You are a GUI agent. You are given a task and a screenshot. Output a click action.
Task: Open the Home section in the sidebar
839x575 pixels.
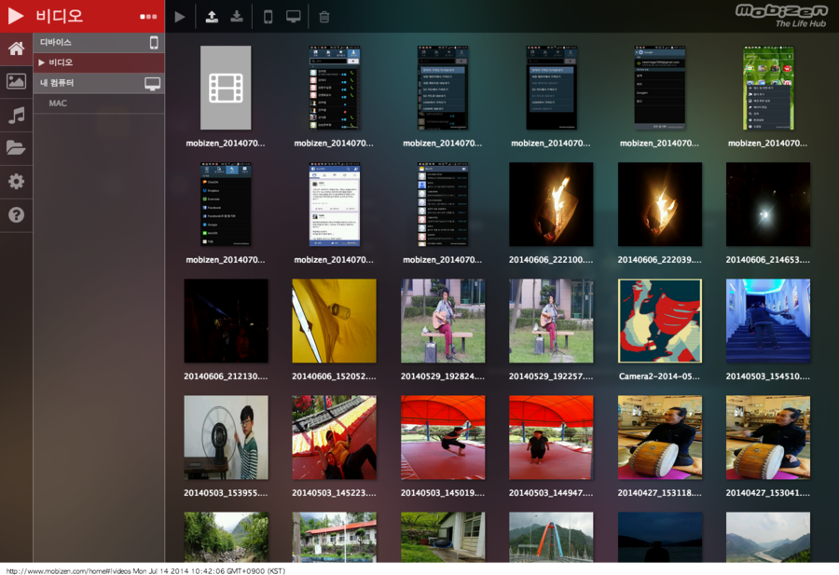tap(16, 48)
